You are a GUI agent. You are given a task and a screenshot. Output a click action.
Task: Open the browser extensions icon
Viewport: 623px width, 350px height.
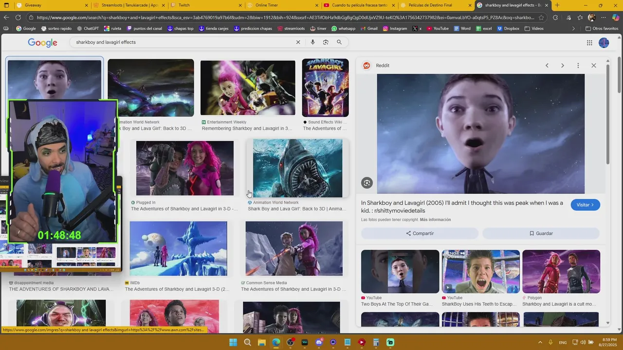point(555,17)
